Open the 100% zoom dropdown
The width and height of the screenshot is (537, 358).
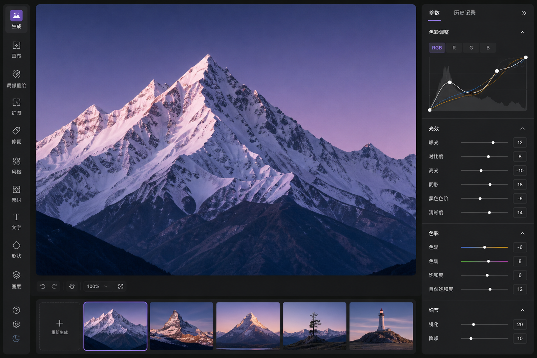click(97, 286)
